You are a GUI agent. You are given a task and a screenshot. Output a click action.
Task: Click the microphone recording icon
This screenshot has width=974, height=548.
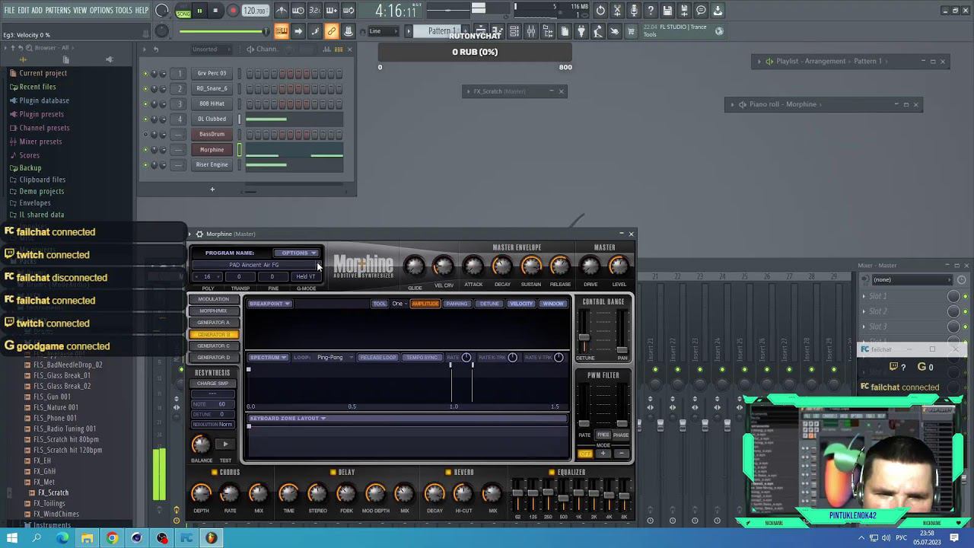(634, 11)
